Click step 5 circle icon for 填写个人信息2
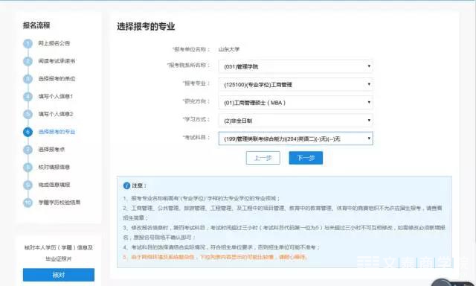Viewport: 476px width, 286px height. tap(28, 114)
